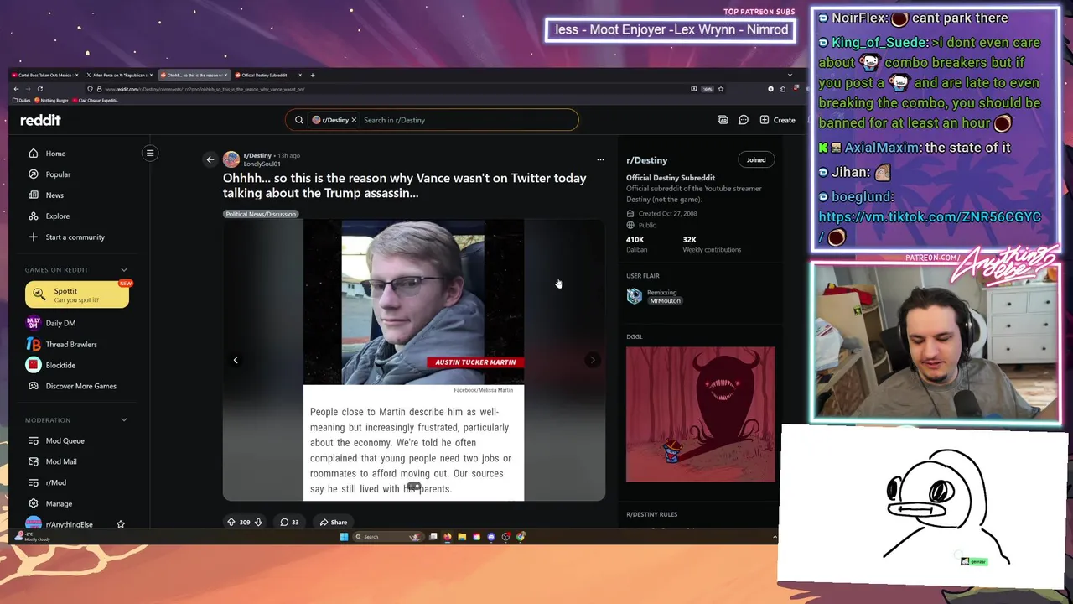This screenshot has height=604, width=1073.
Task: Click the search magnifier icon
Action: coord(298,120)
